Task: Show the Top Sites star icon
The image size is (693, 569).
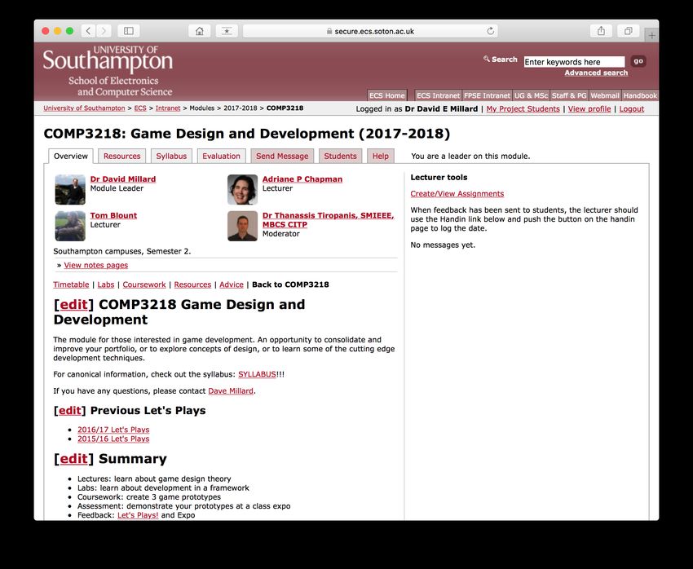Action: tap(227, 31)
